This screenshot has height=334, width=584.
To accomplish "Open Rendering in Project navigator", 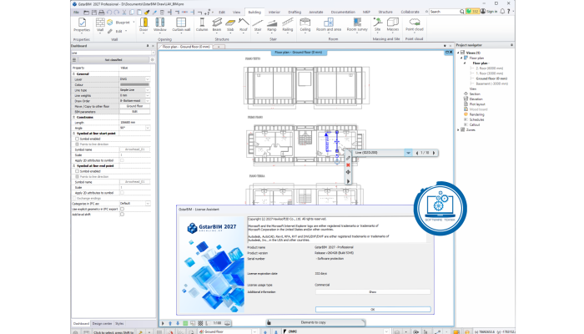I will 476,114.
